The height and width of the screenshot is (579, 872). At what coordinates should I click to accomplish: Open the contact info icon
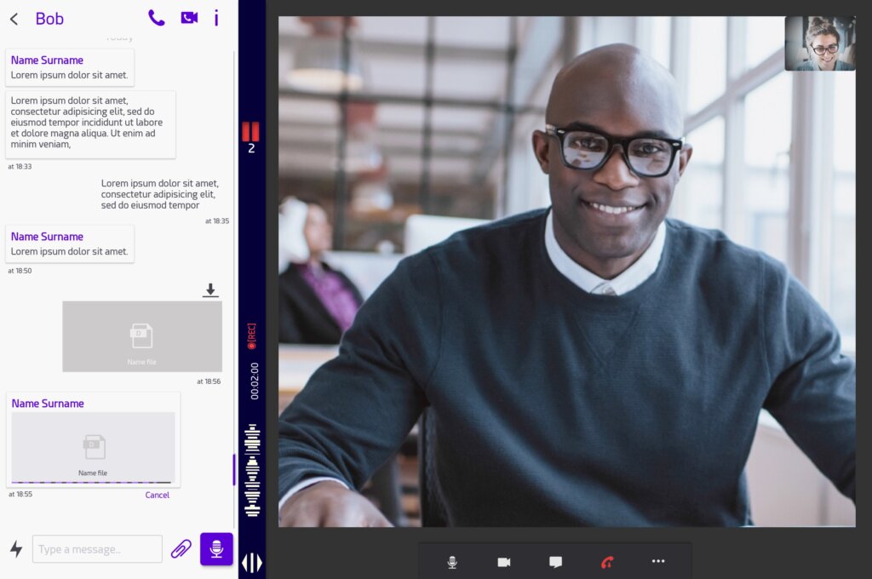pos(216,18)
